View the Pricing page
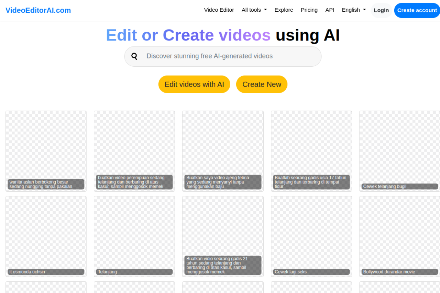Image resolution: width=440 pixels, height=293 pixels. 309,10
